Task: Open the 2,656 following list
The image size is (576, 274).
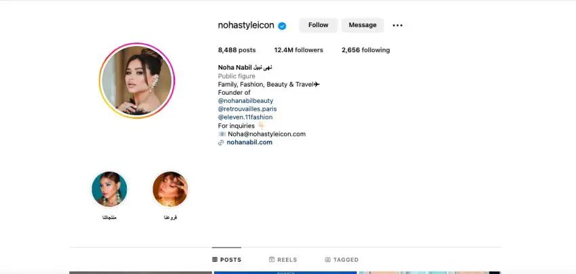Action: click(x=365, y=50)
